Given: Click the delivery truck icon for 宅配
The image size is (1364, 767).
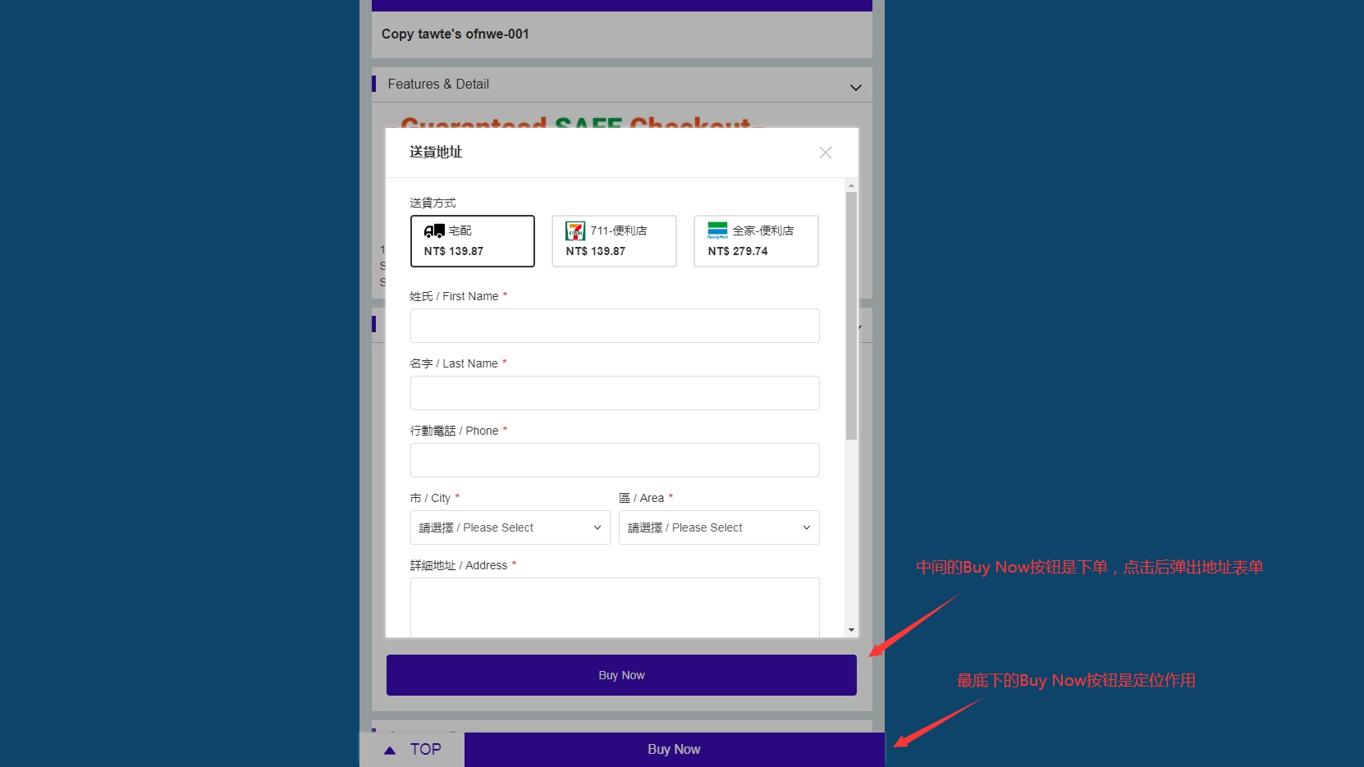Looking at the screenshot, I should tap(434, 231).
